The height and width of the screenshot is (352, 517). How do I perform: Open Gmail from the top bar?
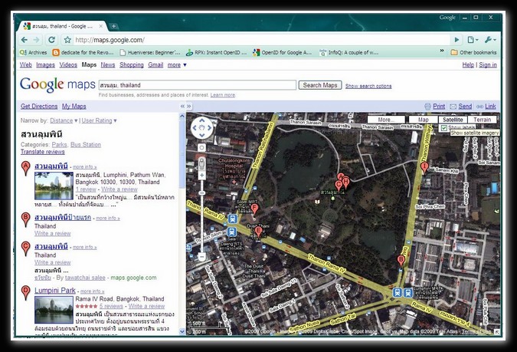155,65
